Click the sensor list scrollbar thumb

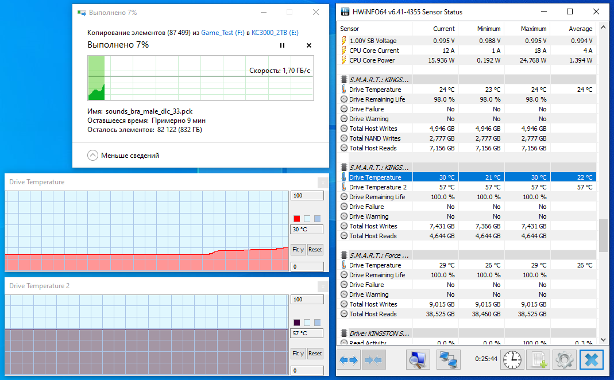[603, 235]
